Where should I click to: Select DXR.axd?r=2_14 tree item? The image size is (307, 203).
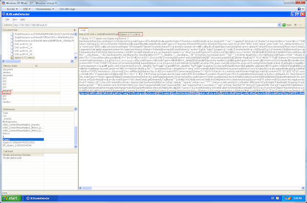click(23, 48)
